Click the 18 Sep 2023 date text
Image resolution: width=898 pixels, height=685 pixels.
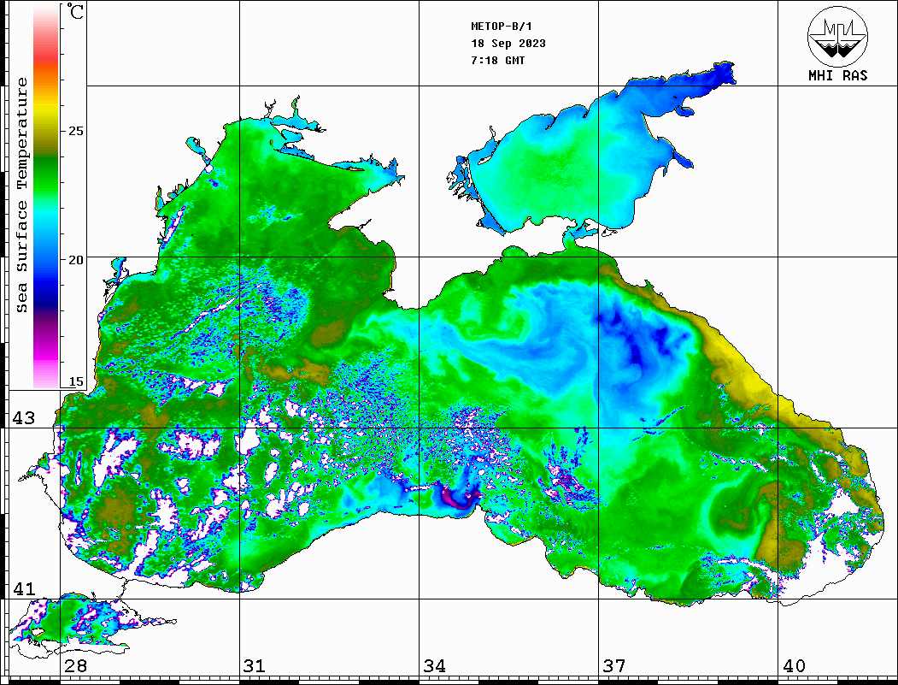pos(508,44)
